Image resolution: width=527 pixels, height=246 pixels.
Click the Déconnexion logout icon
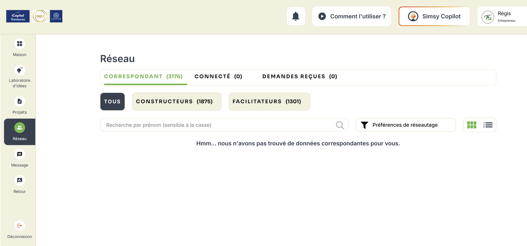[19, 226]
